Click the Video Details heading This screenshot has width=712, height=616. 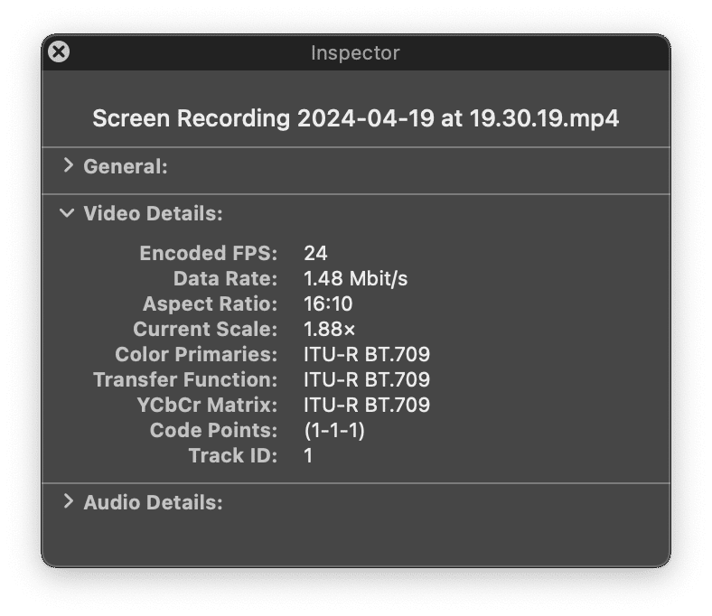[x=153, y=213]
